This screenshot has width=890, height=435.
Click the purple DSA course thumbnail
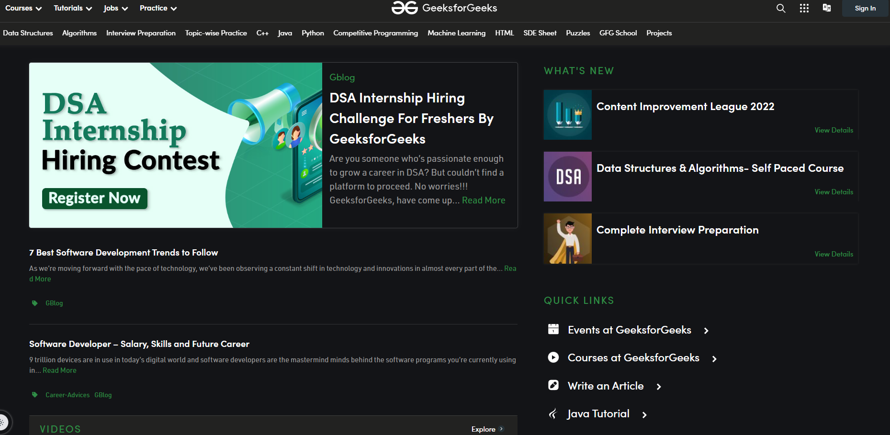[x=568, y=177]
